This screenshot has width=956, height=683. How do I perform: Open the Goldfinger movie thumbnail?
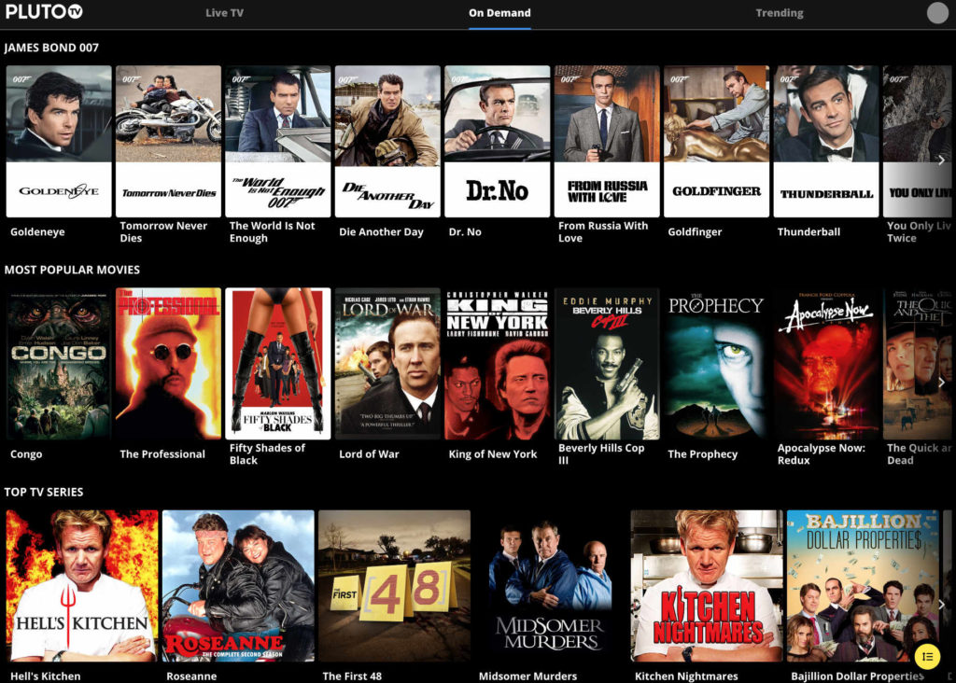pyautogui.click(x=716, y=141)
